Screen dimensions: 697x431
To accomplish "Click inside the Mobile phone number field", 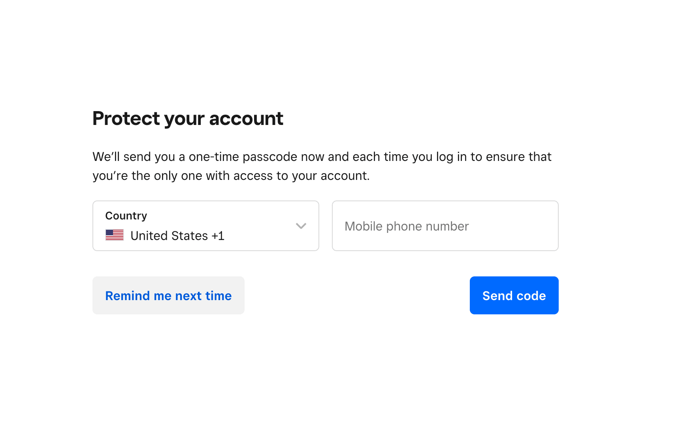I will (445, 226).
